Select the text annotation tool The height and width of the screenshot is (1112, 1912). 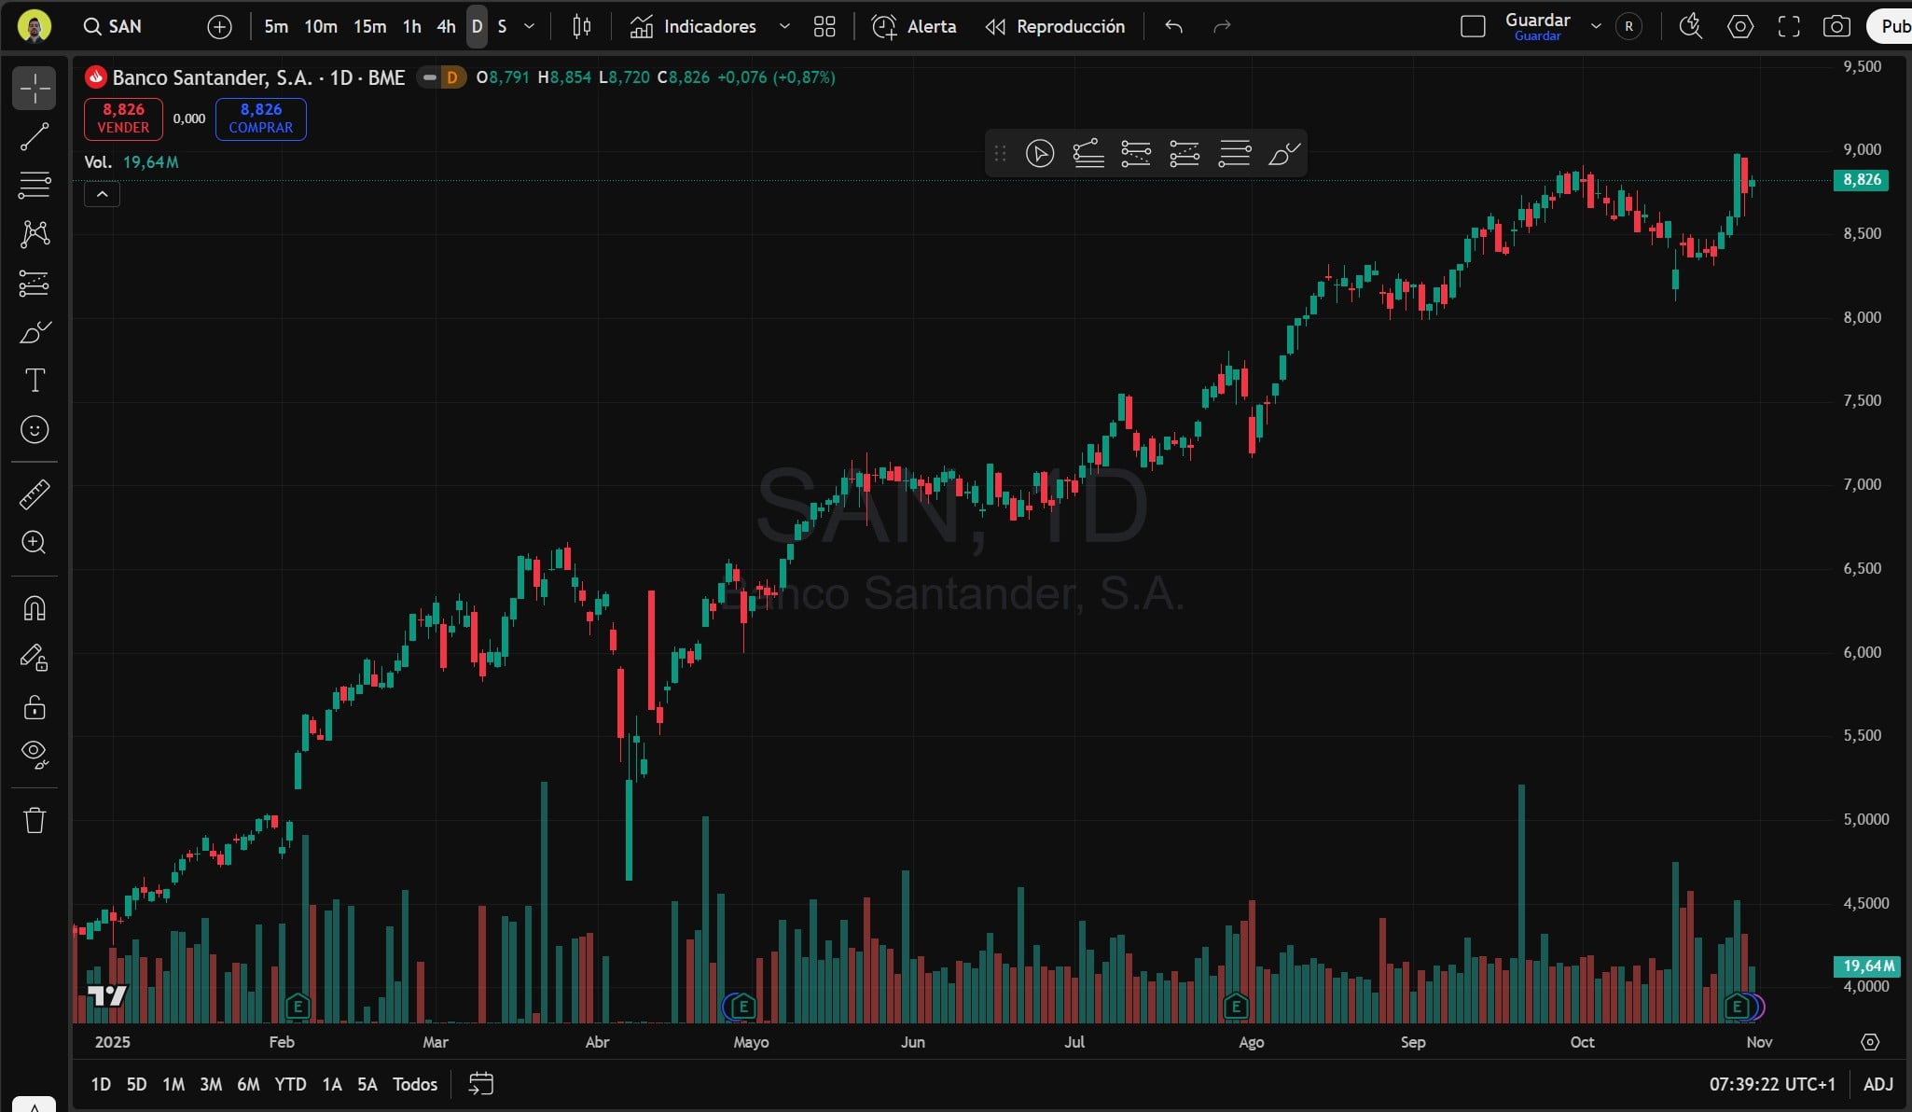35,381
